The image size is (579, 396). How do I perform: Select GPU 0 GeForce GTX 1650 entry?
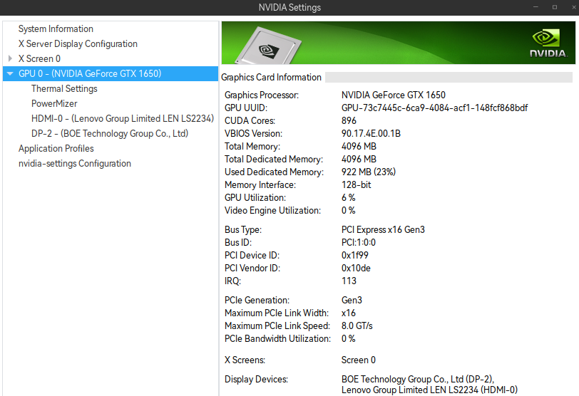coord(90,74)
